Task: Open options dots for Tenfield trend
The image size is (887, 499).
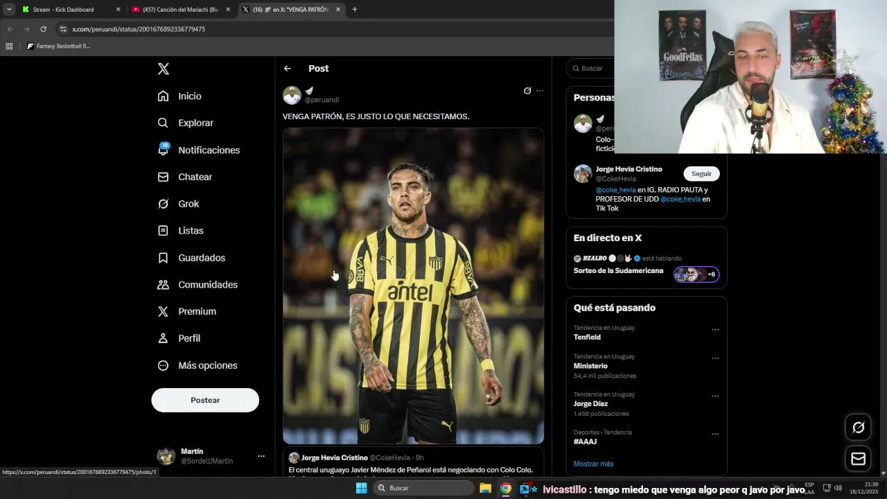Action: tap(715, 330)
